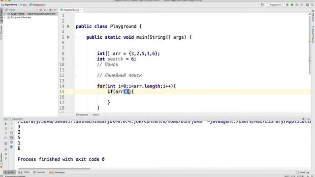
Task: Fold the comment block at line 10 gutter
Action: pos(74,64)
